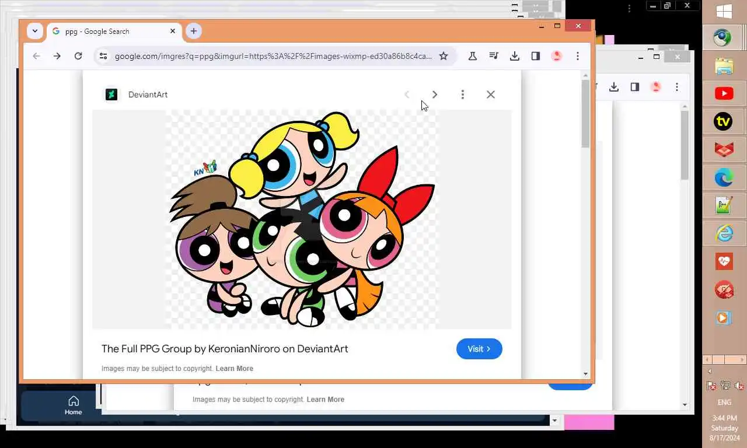This screenshot has width=747, height=448.
Task: Open Downloads in the front Chrome window
Action: click(514, 56)
